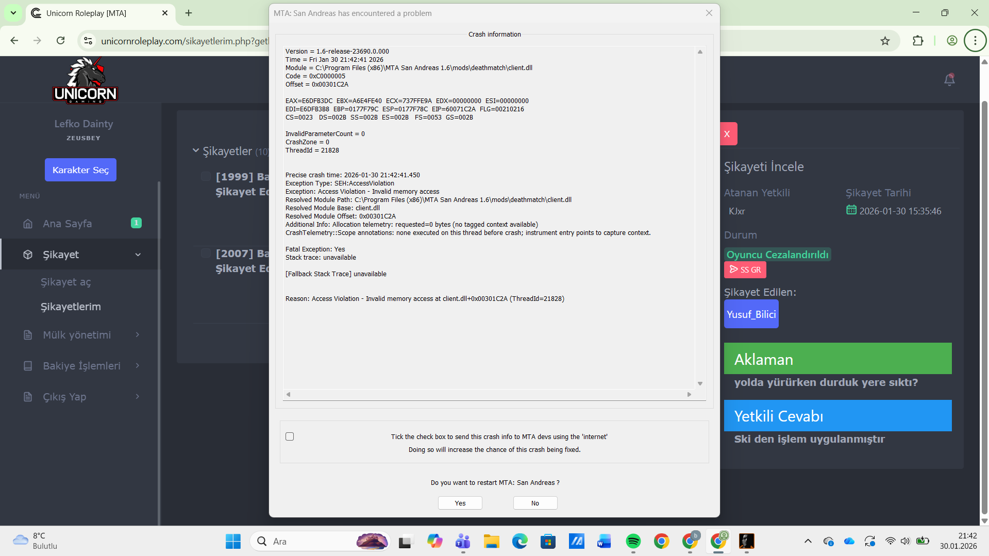Open the weather widget showing 8°C
Viewport: 989px width, 556px height.
[x=35, y=541]
